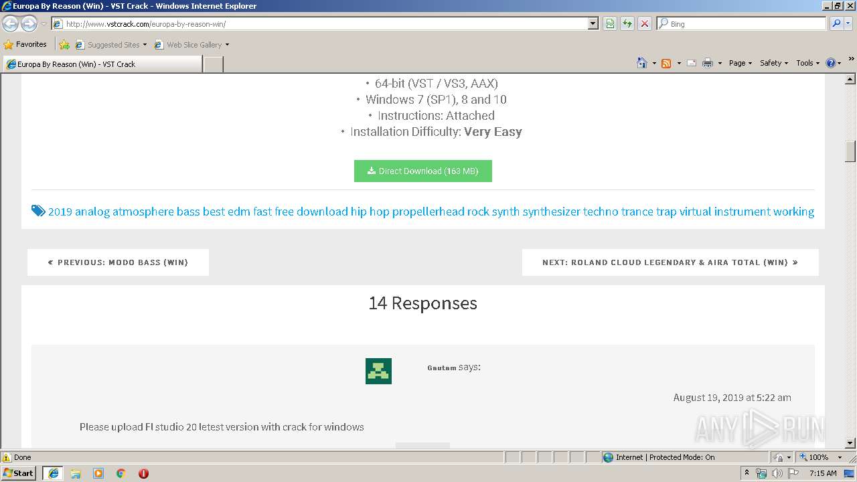Image resolution: width=857 pixels, height=482 pixels.
Task: Click the scrollbar up arrow
Action: [x=850, y=79]
